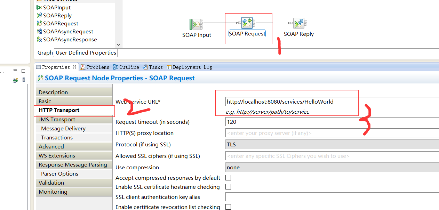Switch to User Defined Properties tab

(x=86, y=52)
